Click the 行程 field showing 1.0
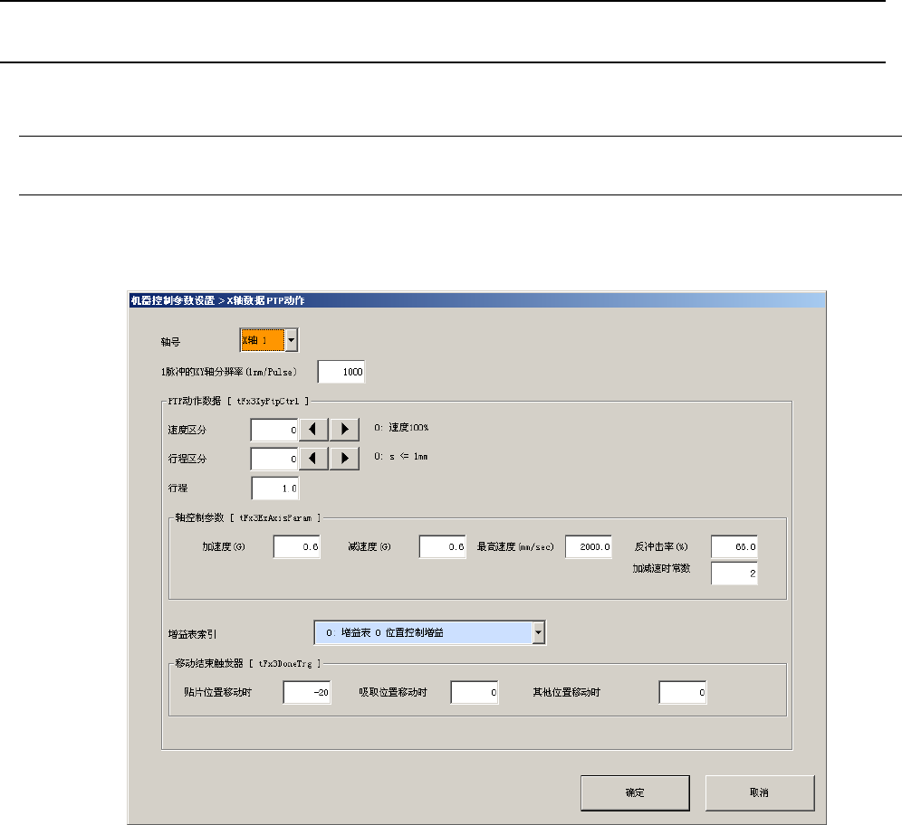This screenshot has height=825, width=902. (274, 488)
